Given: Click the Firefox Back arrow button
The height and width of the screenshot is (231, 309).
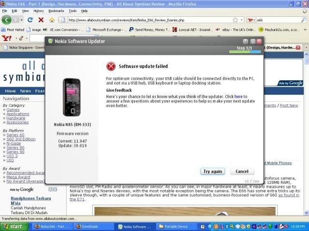Looking at the screenshot, I should (7, 20).
